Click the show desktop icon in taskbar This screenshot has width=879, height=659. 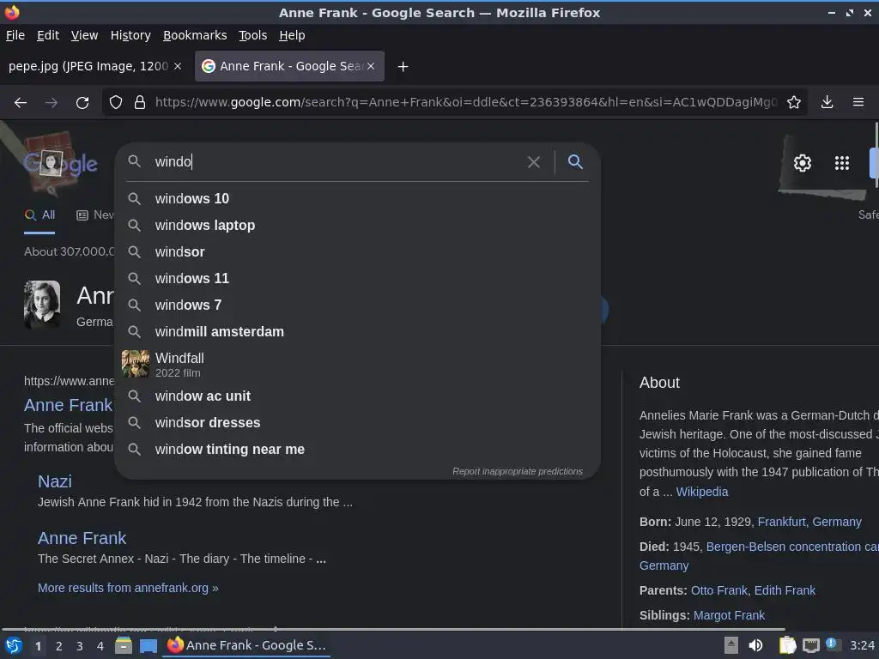click(148, 645)
